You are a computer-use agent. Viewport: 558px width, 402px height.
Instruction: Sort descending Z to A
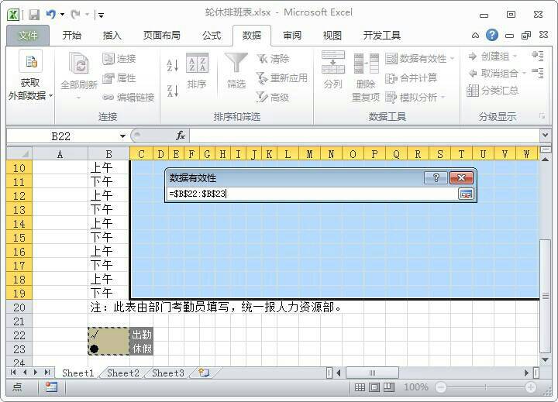173,91
